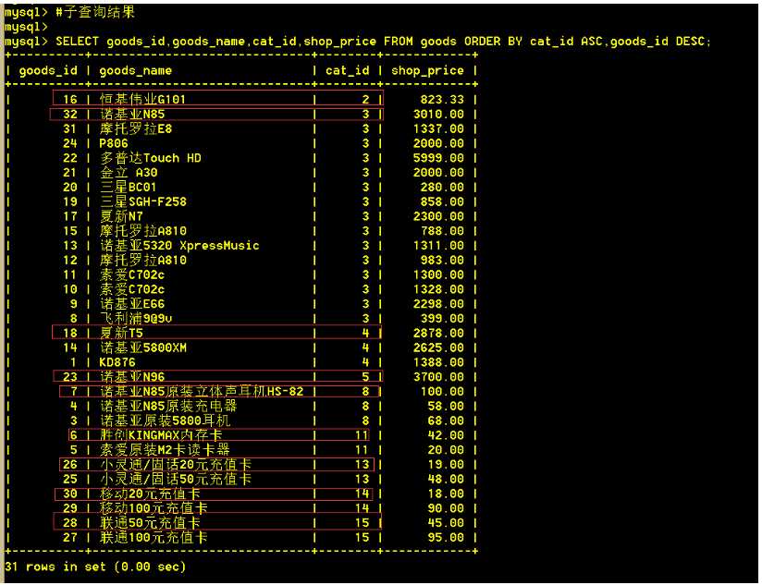
Task: Select the goods name '诺基亚N85原装充电器'
Action: click(168, 406)
